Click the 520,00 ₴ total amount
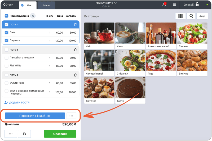 pyautogui.click(x=69, y=124)
